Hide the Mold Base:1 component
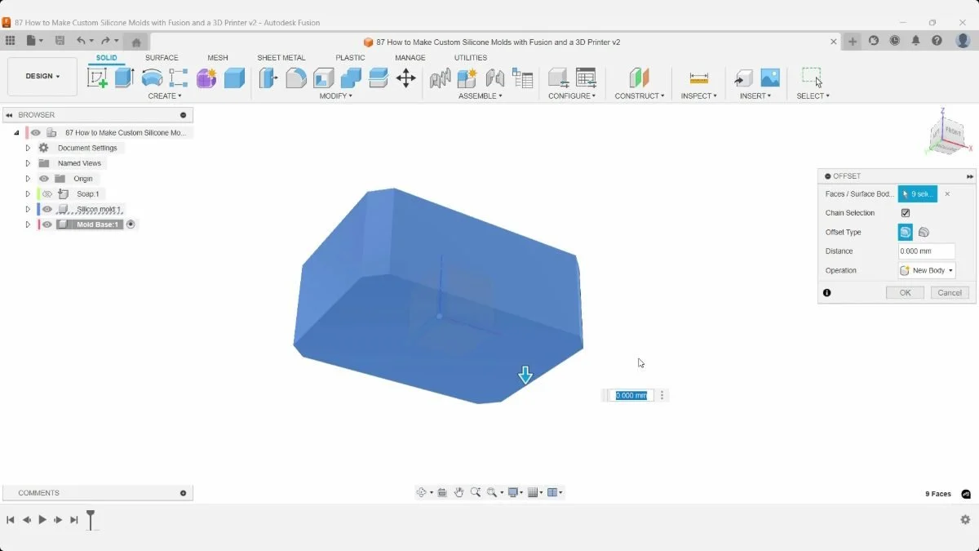Screen dimensions: 979x551 pos(47,224)
